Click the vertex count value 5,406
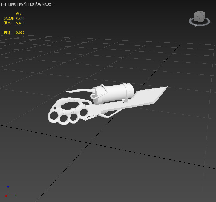The height and width of the screenshot is (202, 216). pyautogui.click(x=20, y=23)
